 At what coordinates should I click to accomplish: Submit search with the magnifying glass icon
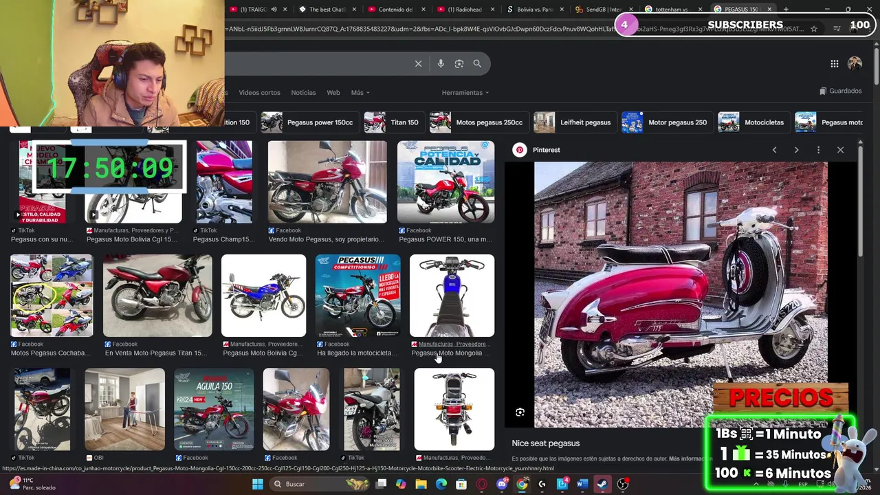pos(477,63)
